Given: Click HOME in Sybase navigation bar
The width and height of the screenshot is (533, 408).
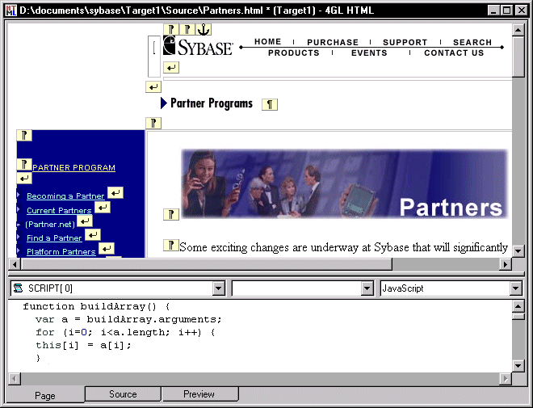Looking at the screenshot, I should click(x=268, y=42).
